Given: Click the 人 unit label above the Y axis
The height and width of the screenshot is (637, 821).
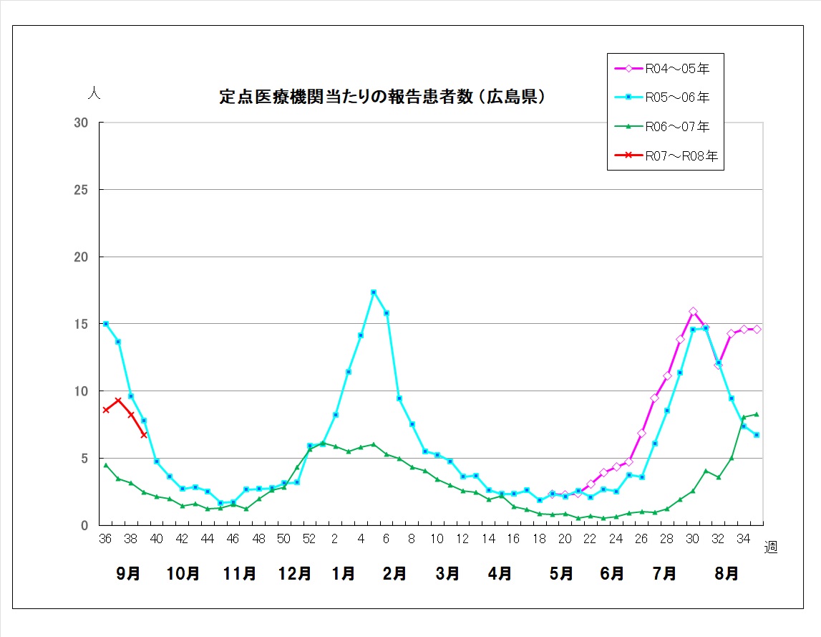Looking at the screenshot, I should (x=93, y=93).
